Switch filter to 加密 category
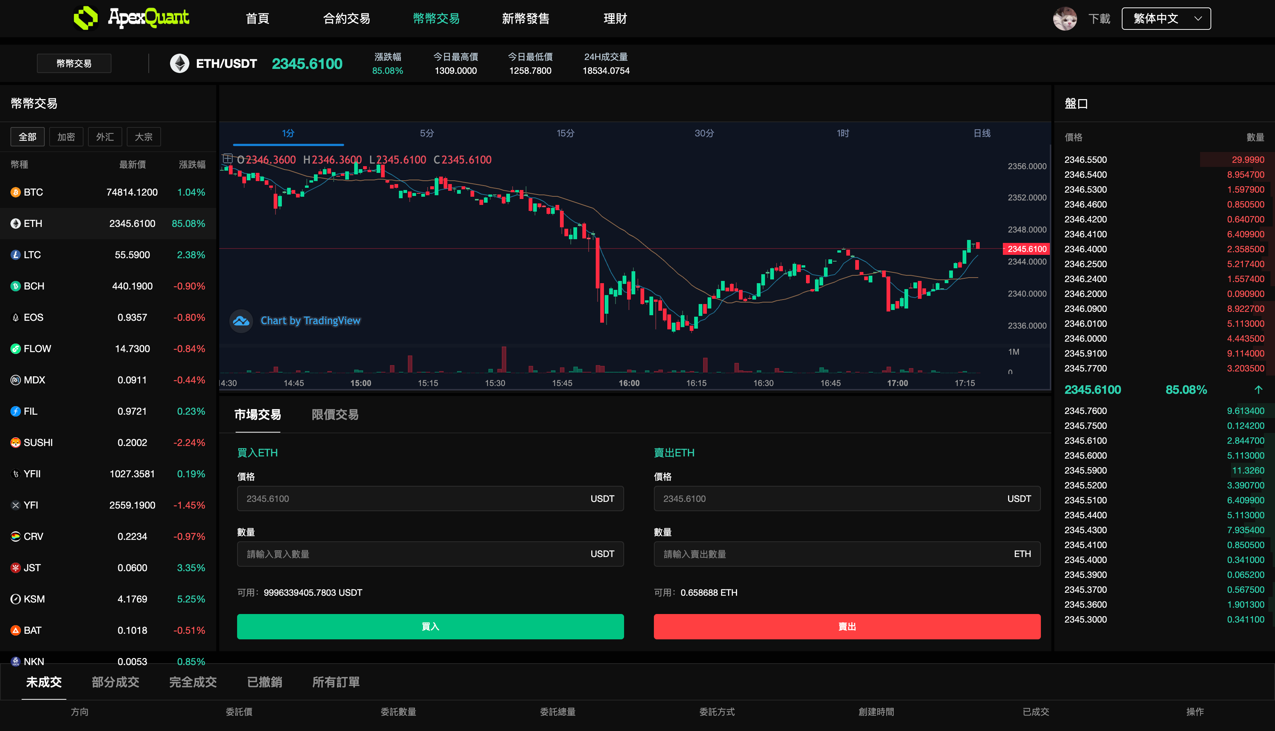Image resolution: width=1275 pixels, height=731 pixels. [x=66, y=137]
